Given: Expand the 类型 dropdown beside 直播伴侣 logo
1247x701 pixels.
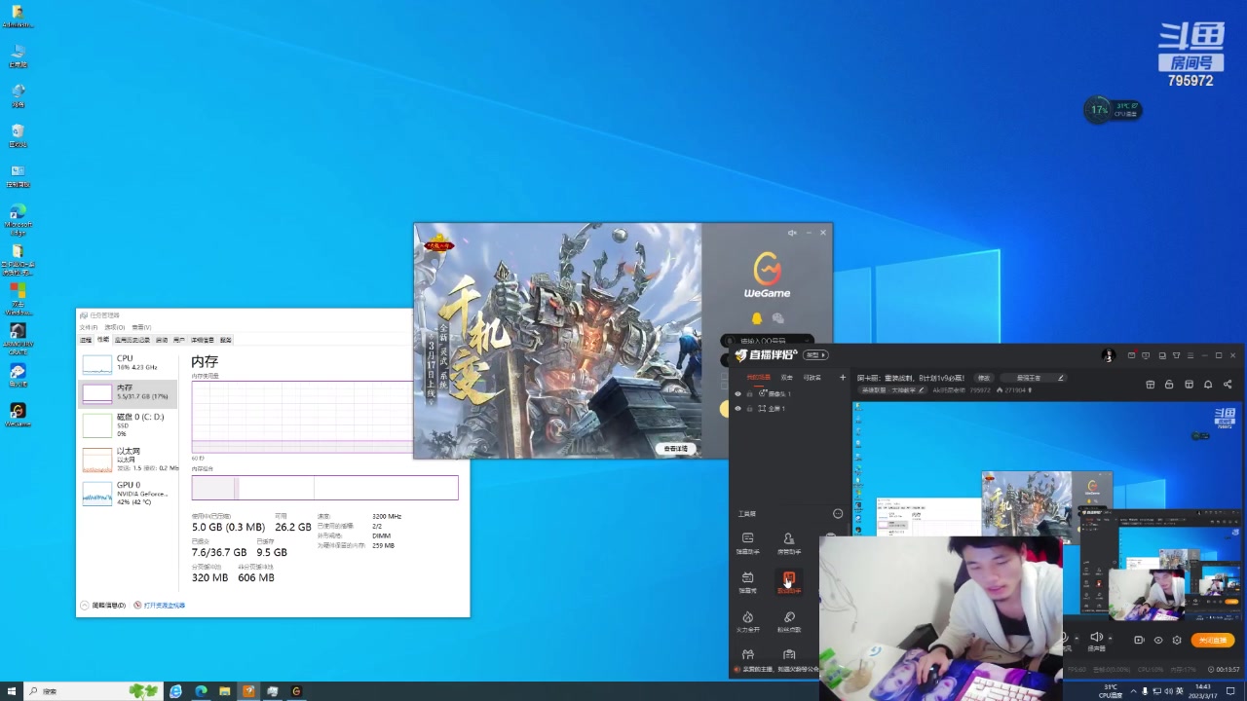Looking at the screenshot, I should pos(815,355).
